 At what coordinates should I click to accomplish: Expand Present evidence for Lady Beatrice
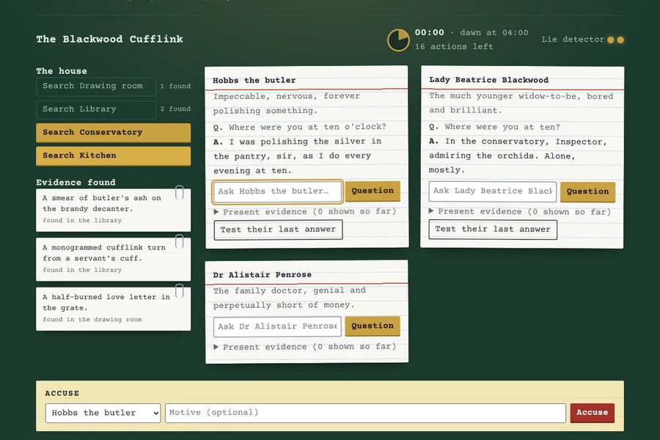tap(520, 211)
